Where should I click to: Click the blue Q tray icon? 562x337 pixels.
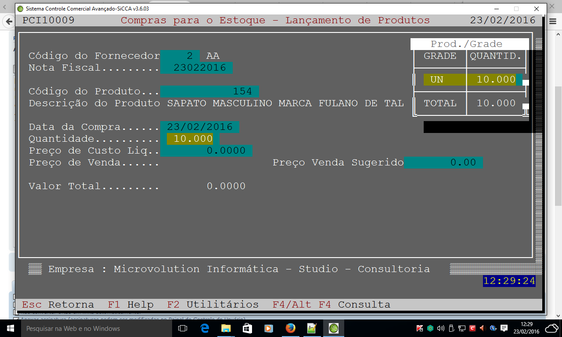(x=493, y=328)
